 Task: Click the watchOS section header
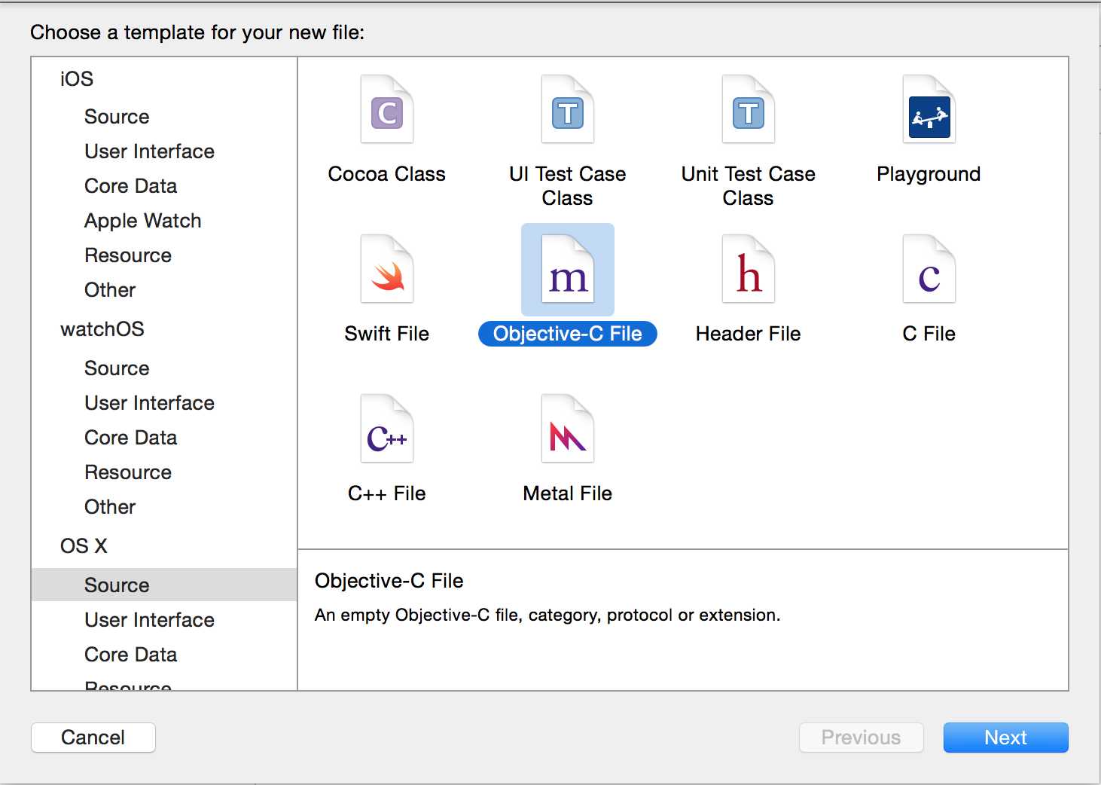pyautogui.click(x=102, y=329)
